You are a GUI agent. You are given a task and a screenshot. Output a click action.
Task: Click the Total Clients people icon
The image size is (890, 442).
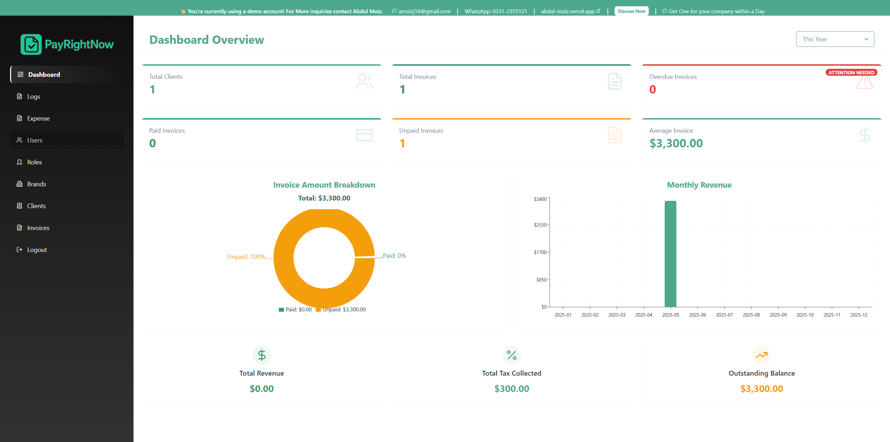[364, 81]
